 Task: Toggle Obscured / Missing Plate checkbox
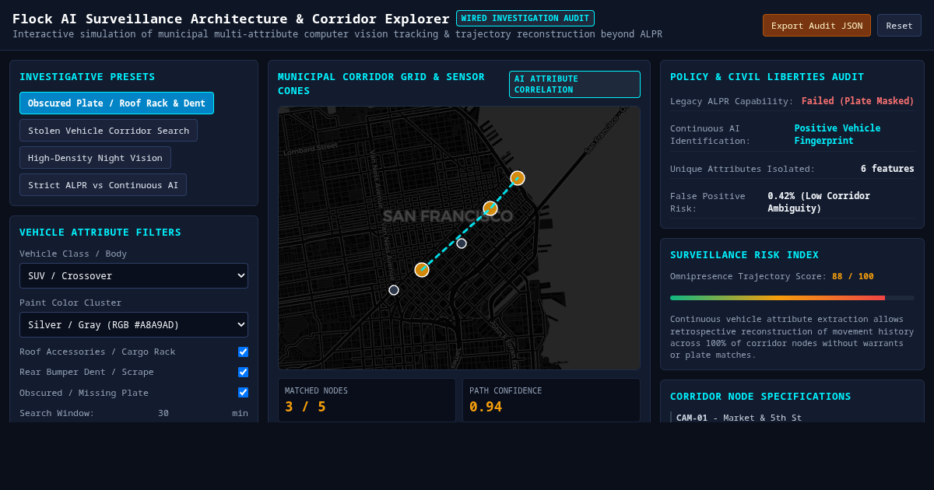click(243, 393)
